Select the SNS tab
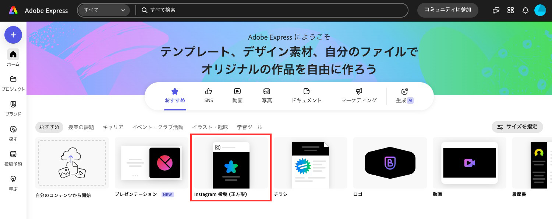The image size is (552, 219). click(209, 96)
